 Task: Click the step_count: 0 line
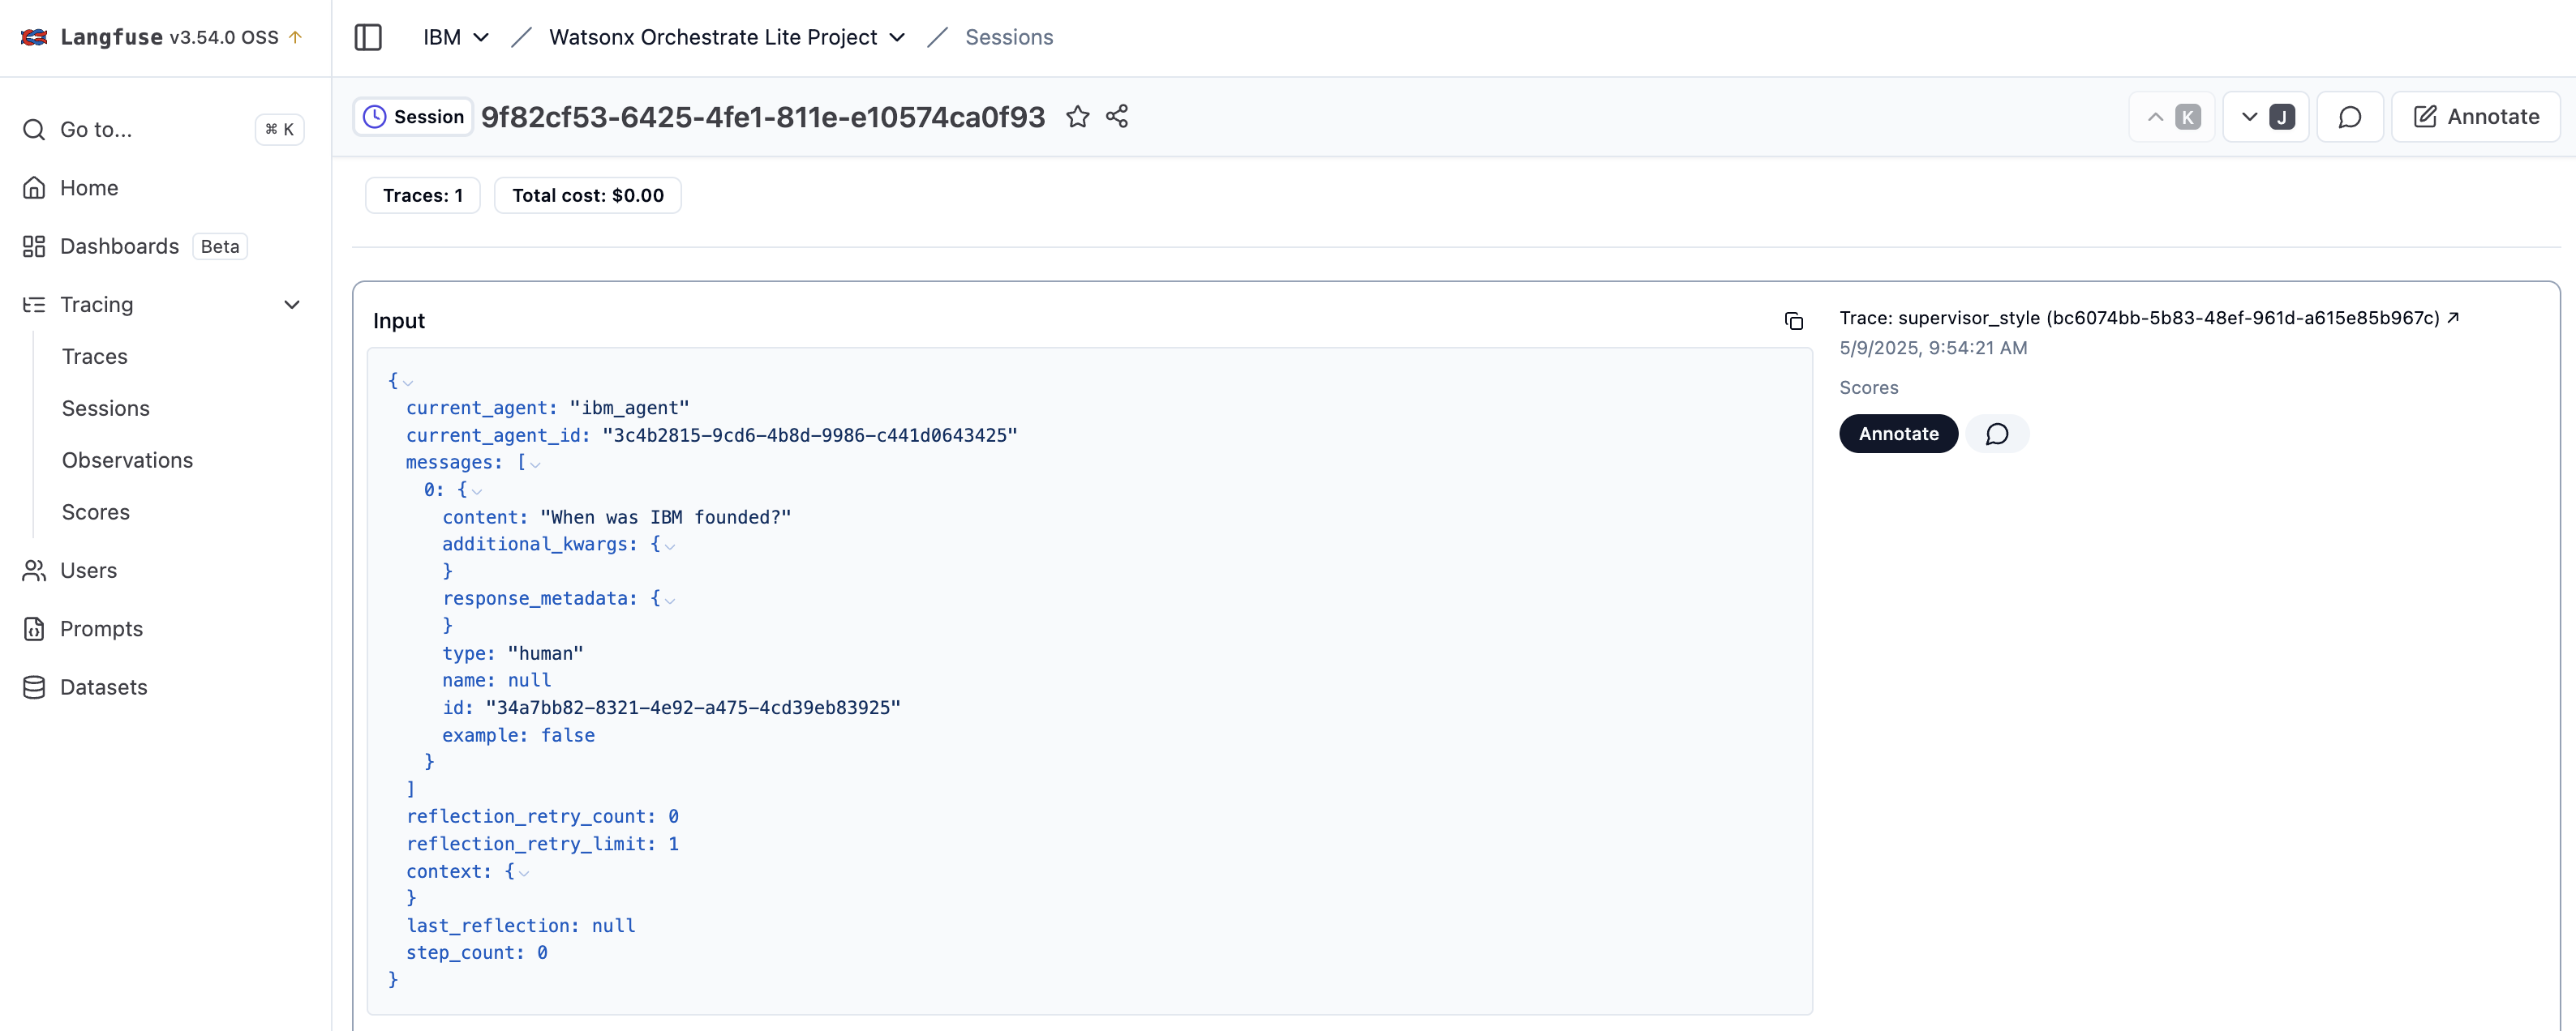pos(476,952)
